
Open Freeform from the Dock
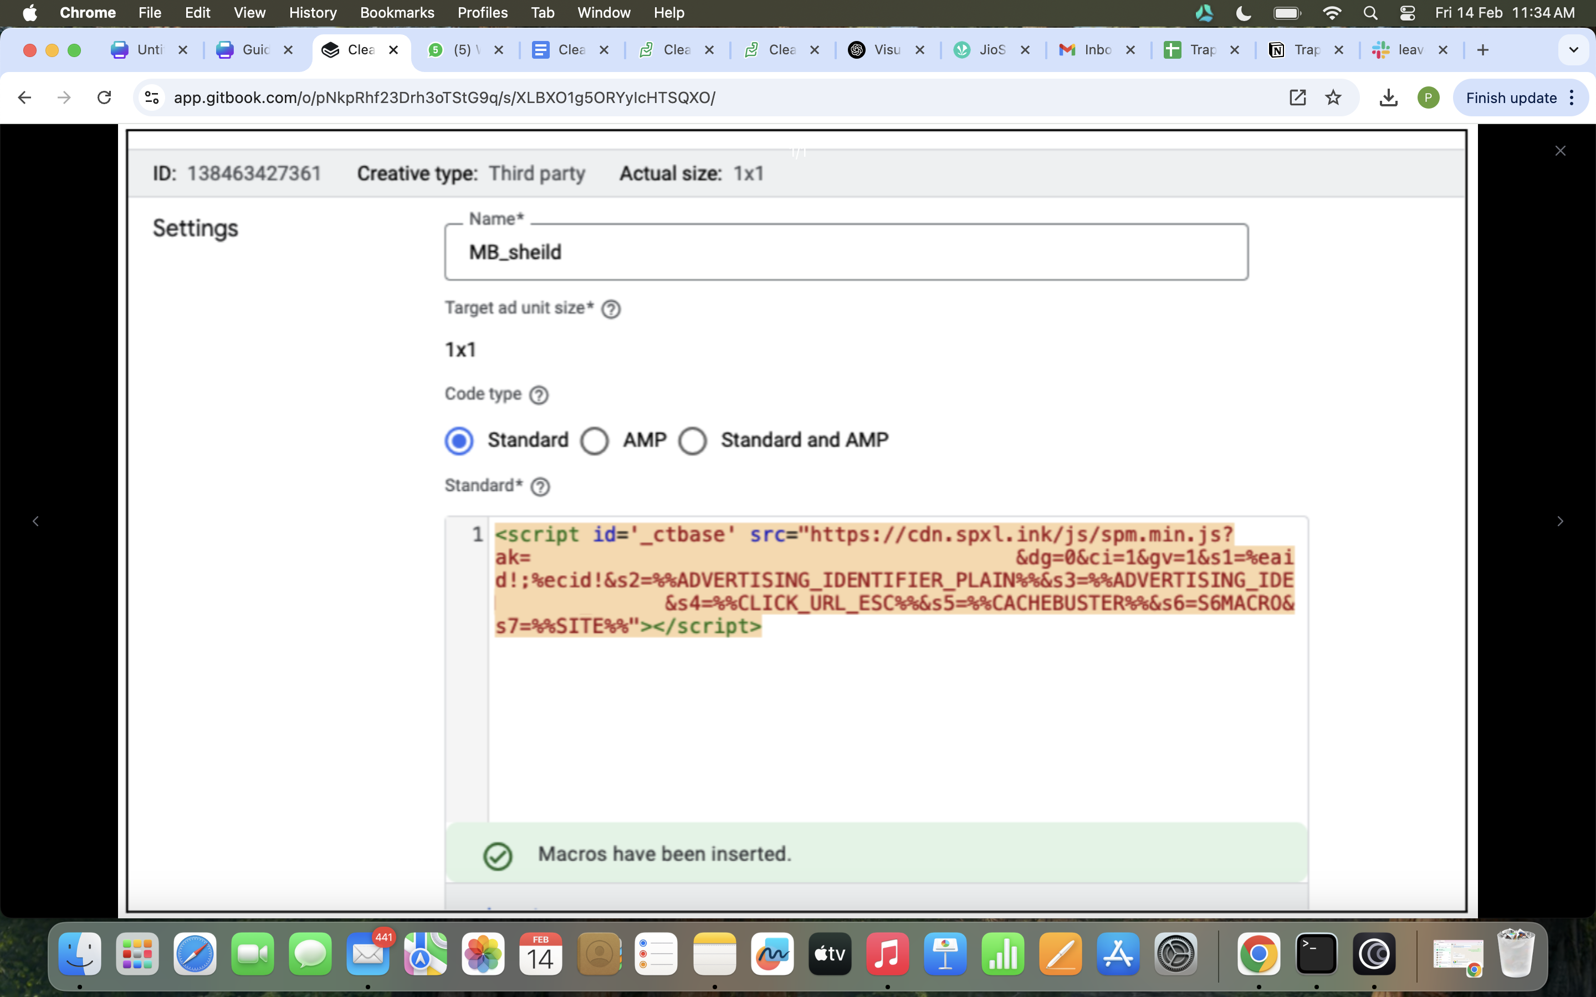[771, 953]
